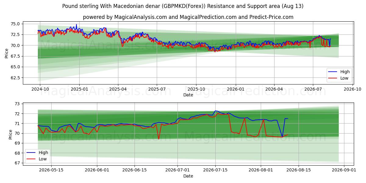Screen dimensions: 366x183
Task: Click 'High' in the bottom chart legend
Action: (43, 152)
